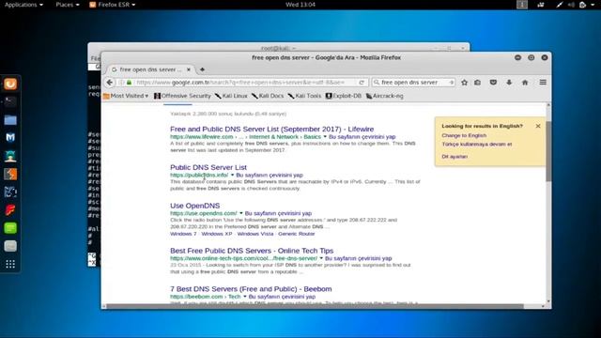The image size is (601, 338).
Task: Open the Kali Linux bookmark
Action: [x=231, y=96]
